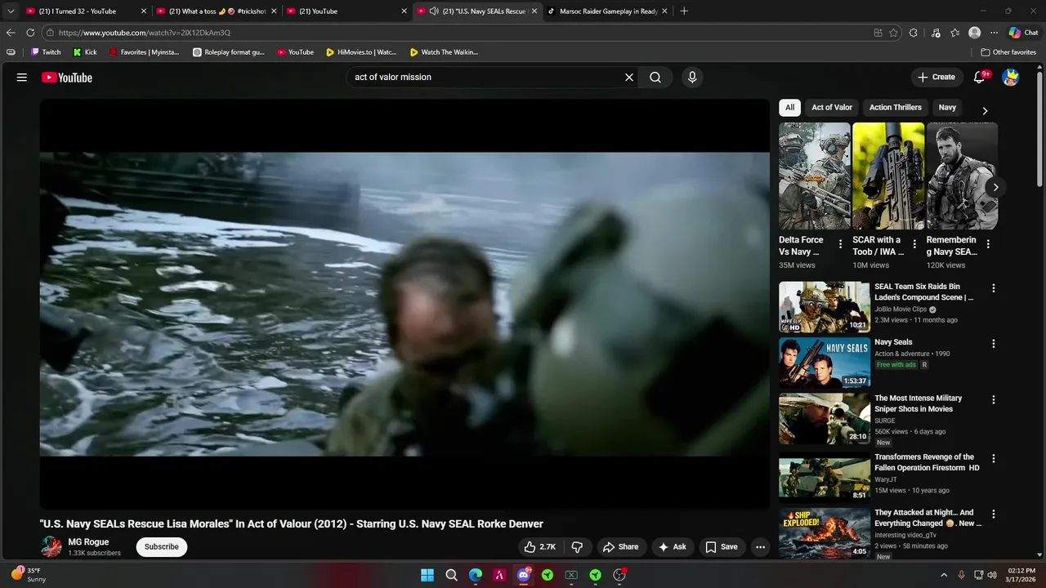Screen dimensions: 1046x588
Task: Open They Attacked at Night video thumbnail
Action: pyautogui.click(x=825, y=532)
